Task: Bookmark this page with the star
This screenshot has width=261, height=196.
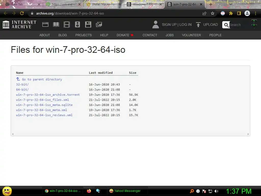Action: tap(213, 13)
